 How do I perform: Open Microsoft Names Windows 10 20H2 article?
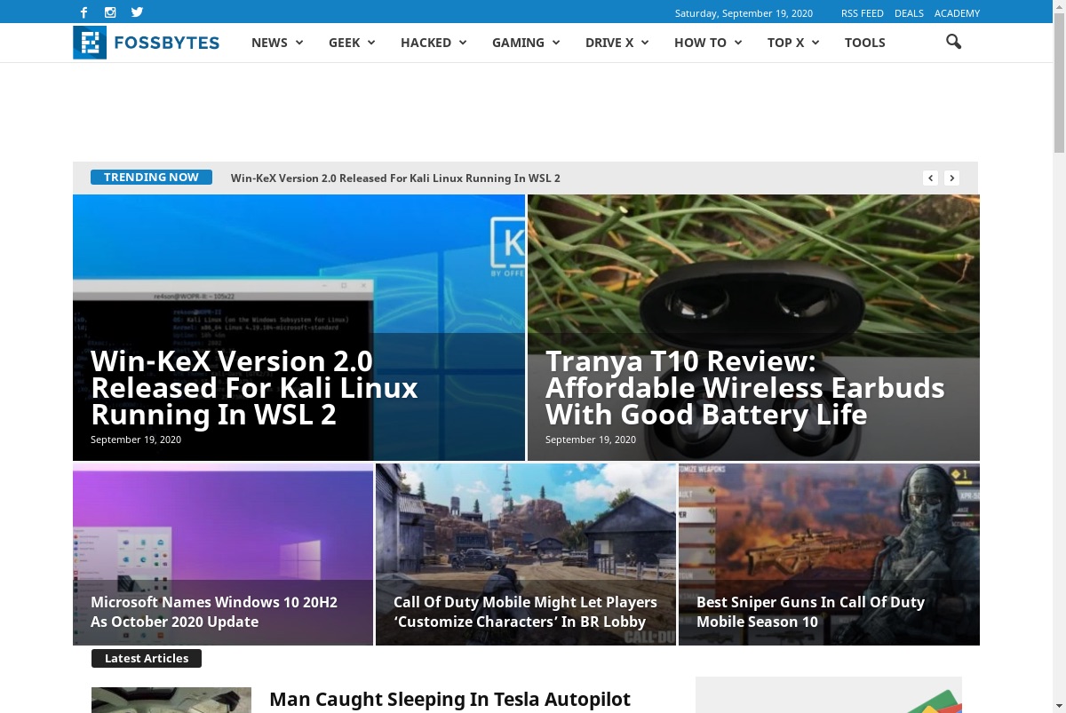click(214, 612)
